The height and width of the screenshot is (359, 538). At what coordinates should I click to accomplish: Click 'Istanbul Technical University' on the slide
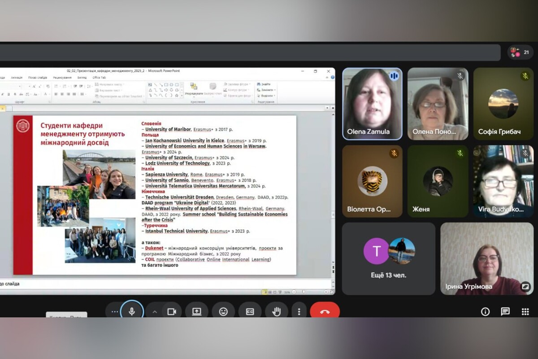(x=177, y=231)
